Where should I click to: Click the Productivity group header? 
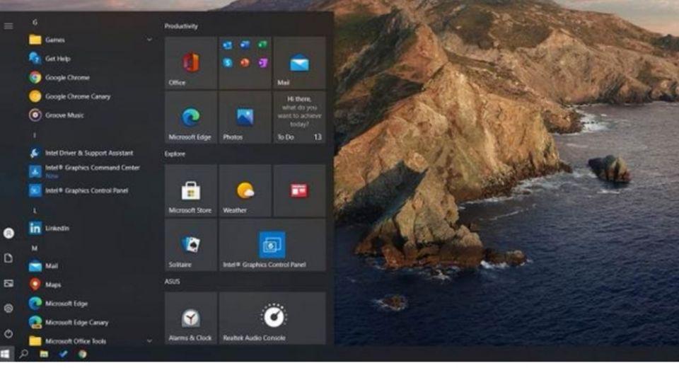click(181, 26)
